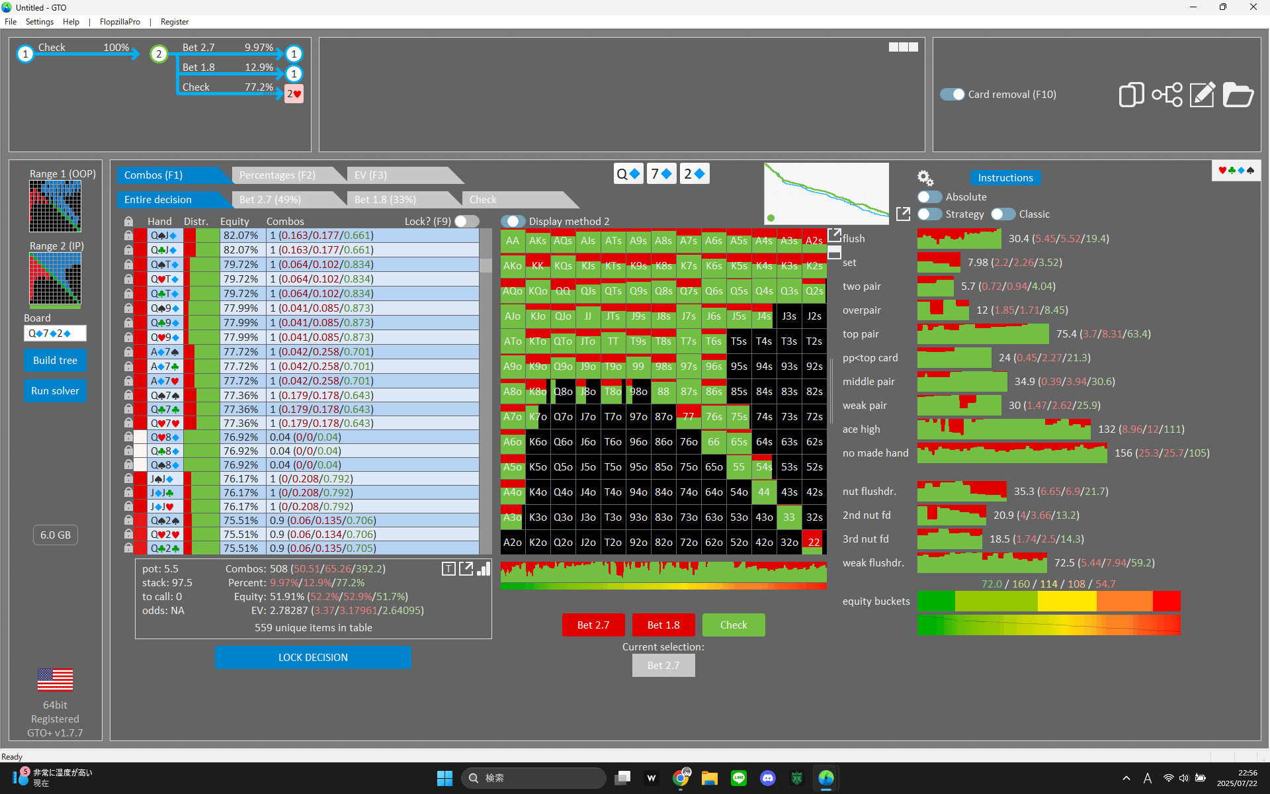
Task: Open Discord from the taskbar
Action: click(x=768, y=778)
